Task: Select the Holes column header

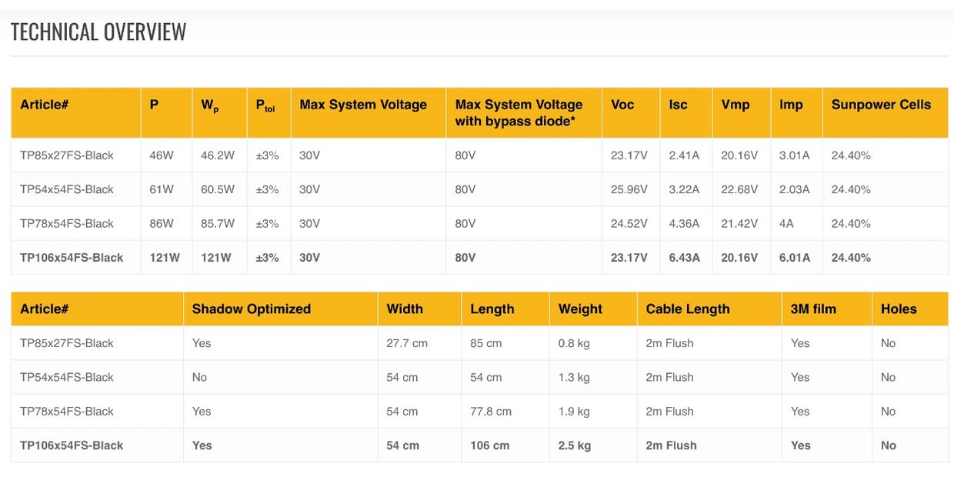Action: point(899,309)
